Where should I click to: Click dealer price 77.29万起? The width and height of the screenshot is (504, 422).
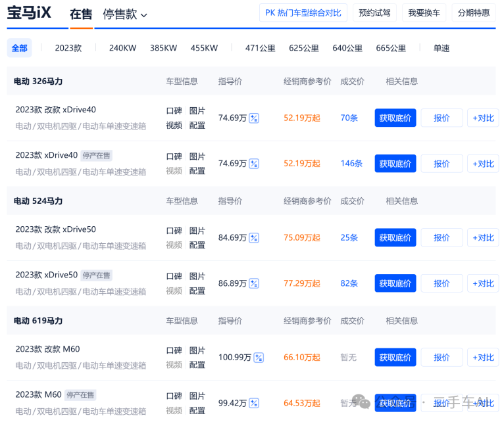[302, 283]
